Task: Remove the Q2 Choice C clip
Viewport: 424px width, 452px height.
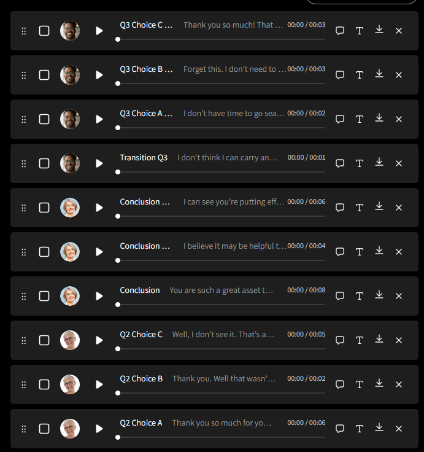Action: click(x=399, y=340)
